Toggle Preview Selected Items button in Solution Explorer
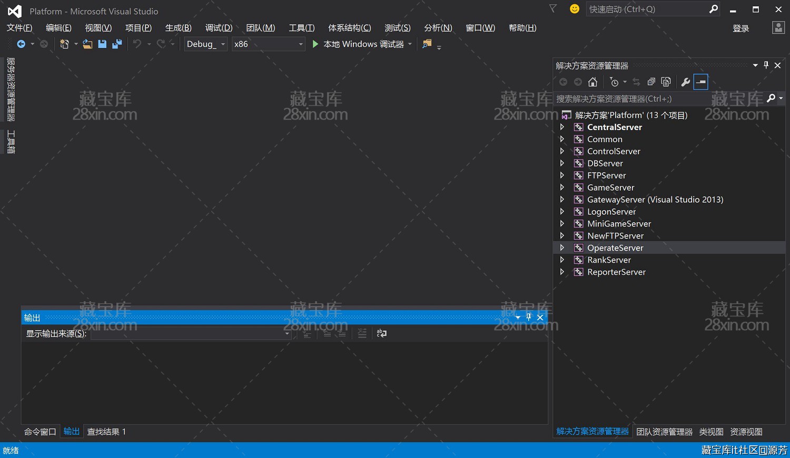 click(700, 82)
